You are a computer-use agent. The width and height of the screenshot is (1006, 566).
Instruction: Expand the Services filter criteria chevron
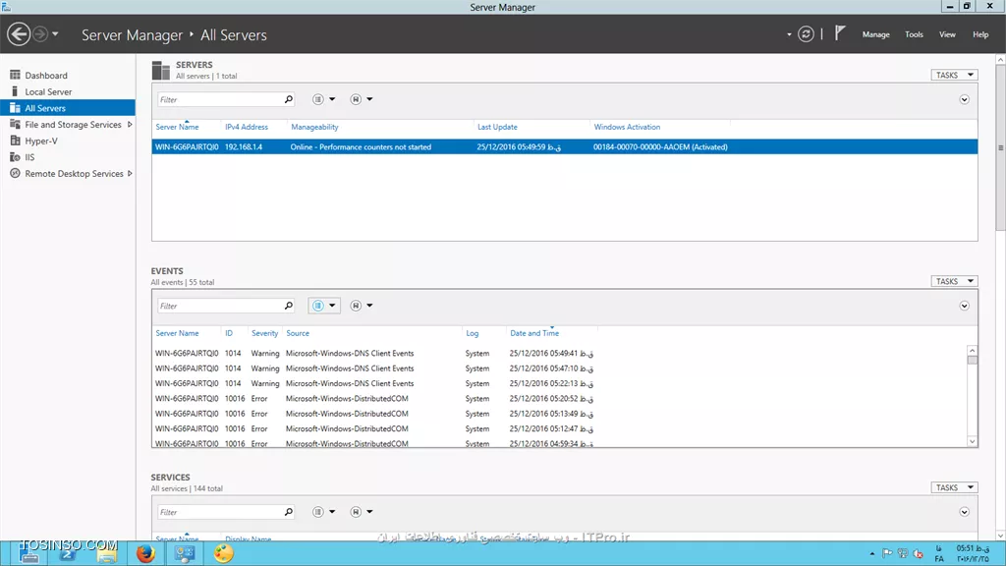965,512
